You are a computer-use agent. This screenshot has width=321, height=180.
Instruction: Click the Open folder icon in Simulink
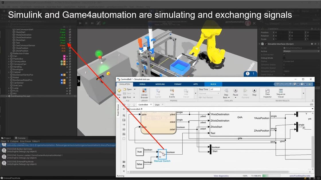coord(124,89)
